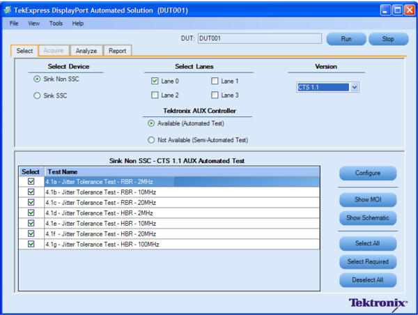Click the Stop button

(388, 39)
